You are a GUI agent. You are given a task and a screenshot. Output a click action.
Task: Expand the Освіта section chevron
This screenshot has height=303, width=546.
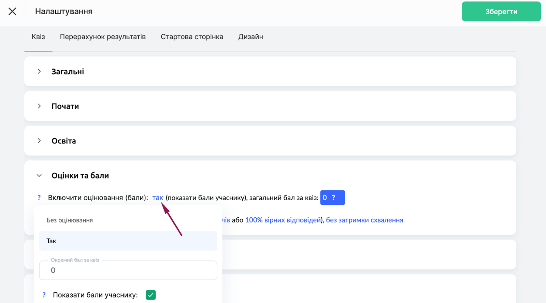click(39, 141)
